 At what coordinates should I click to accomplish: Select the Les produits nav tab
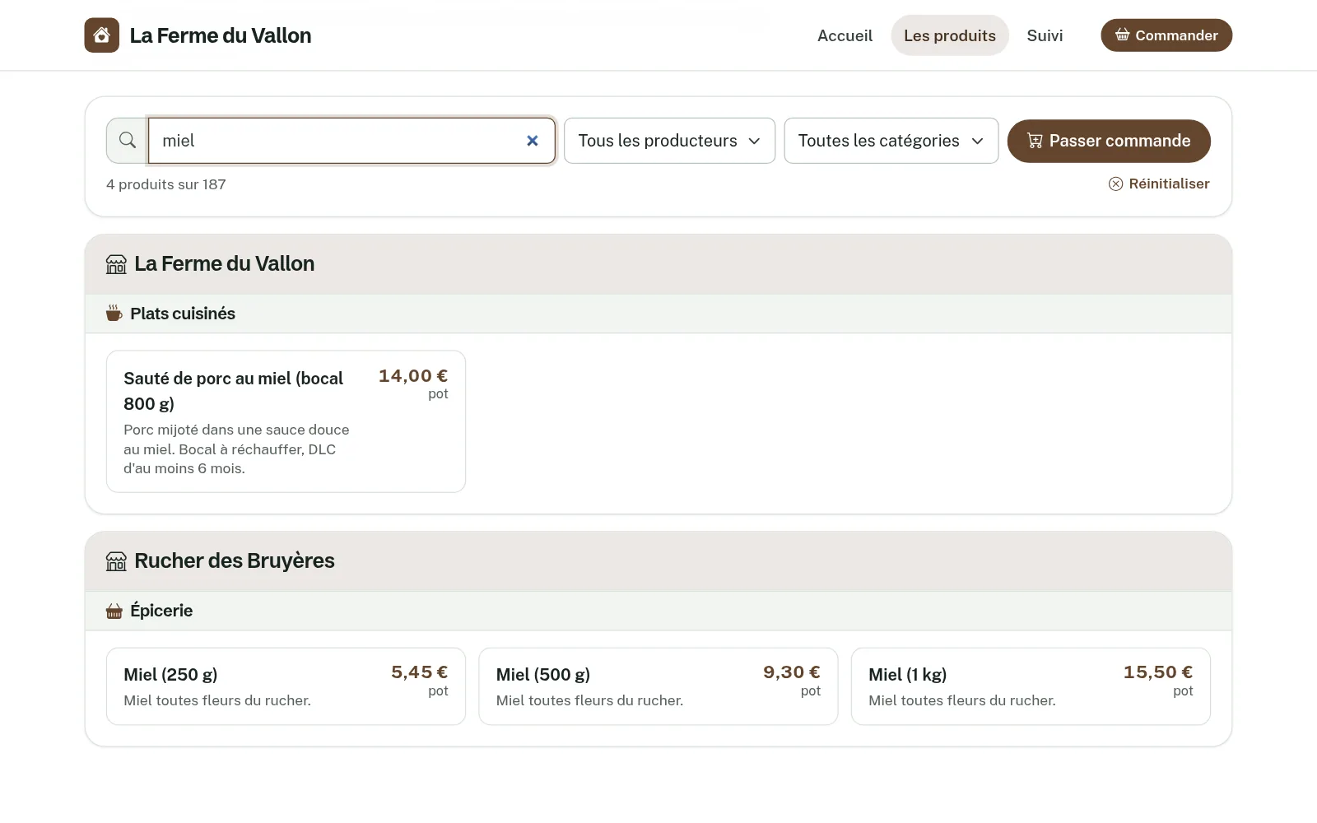coord(950,35)
